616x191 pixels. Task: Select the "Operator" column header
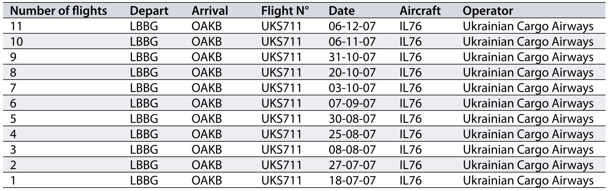coord(488,11)
